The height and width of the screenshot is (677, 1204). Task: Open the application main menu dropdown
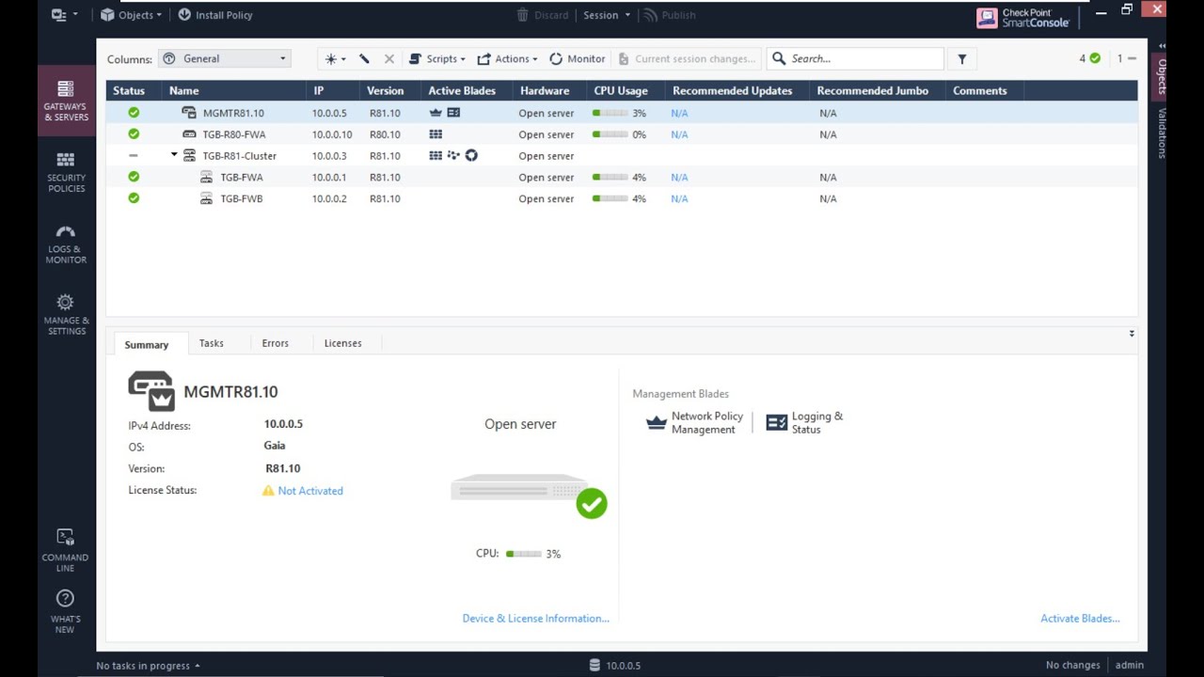coord(64,15)
